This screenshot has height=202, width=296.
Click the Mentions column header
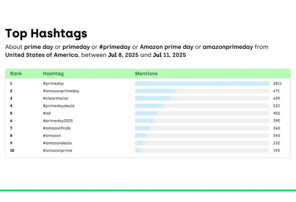click(146, 74)
